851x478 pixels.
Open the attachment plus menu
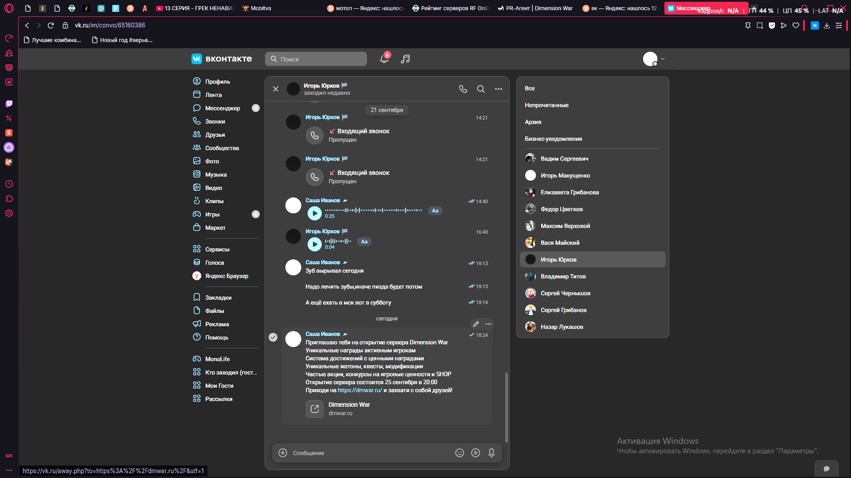(x=283, y=453)
